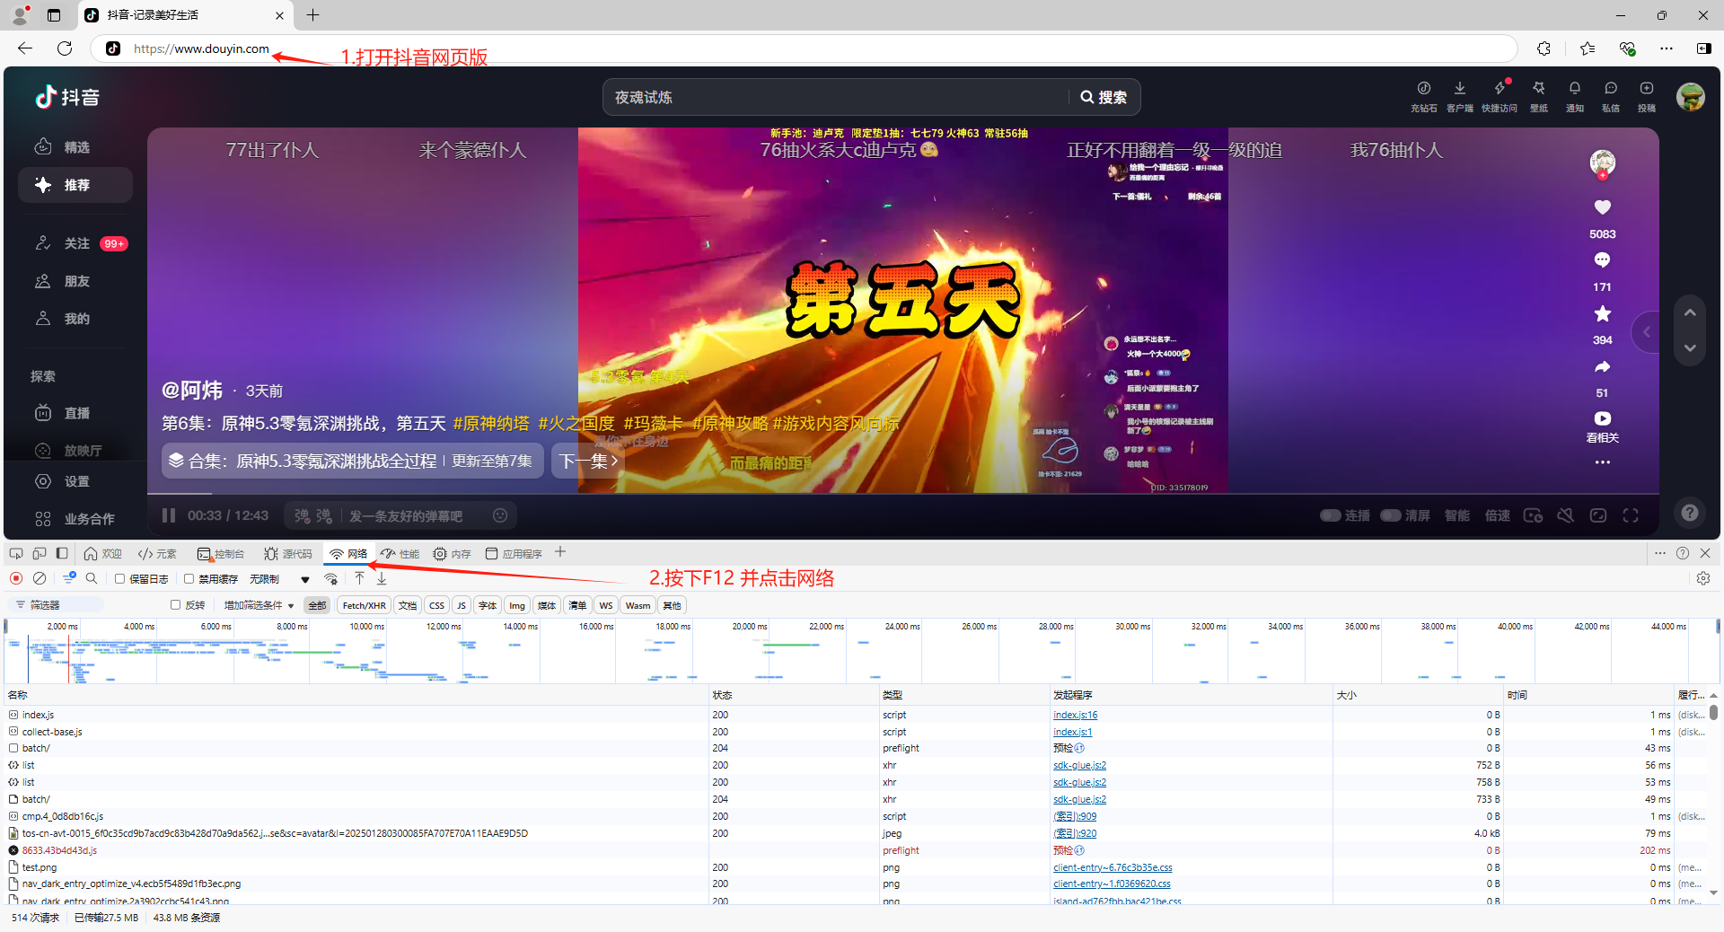1724x932 pixels.
Task: Switch to the 元素 Elements tab
Action: point(157,554)
